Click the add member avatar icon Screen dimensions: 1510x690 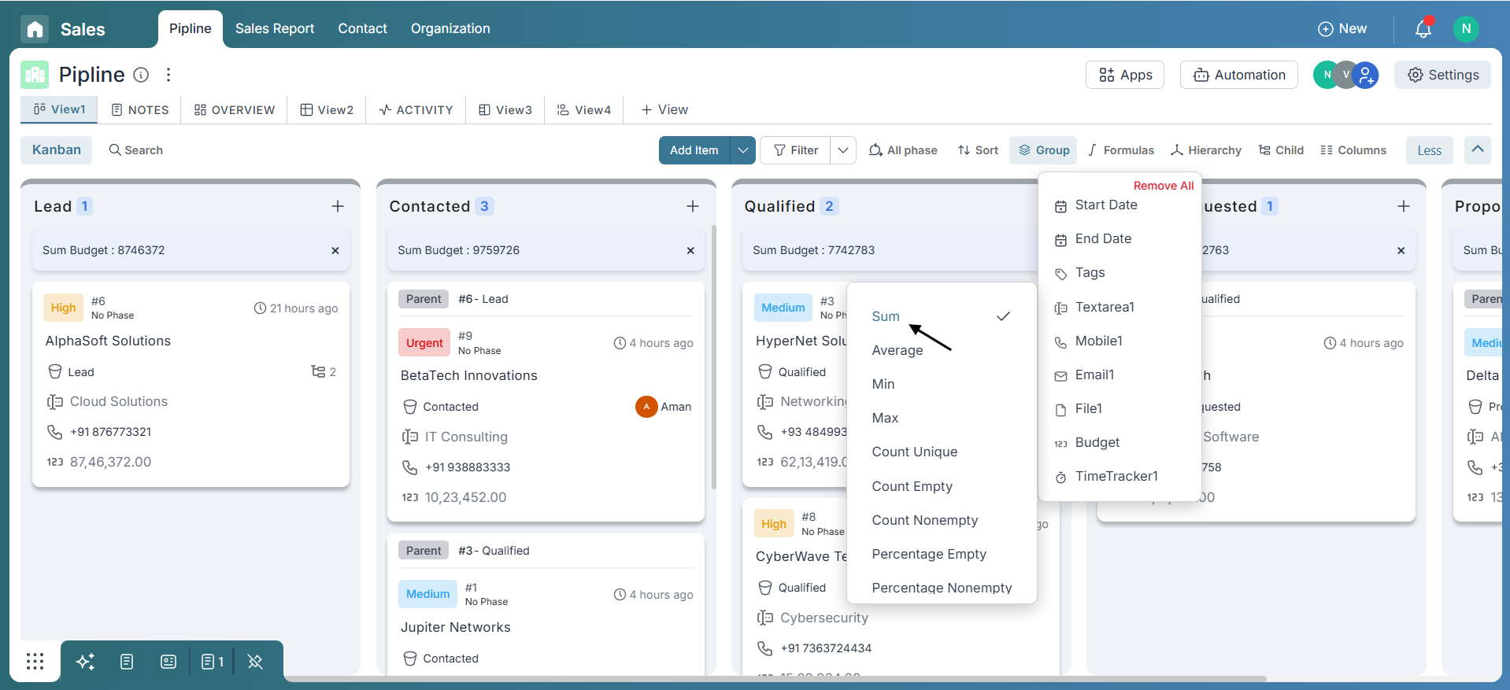coord(1367,76)
